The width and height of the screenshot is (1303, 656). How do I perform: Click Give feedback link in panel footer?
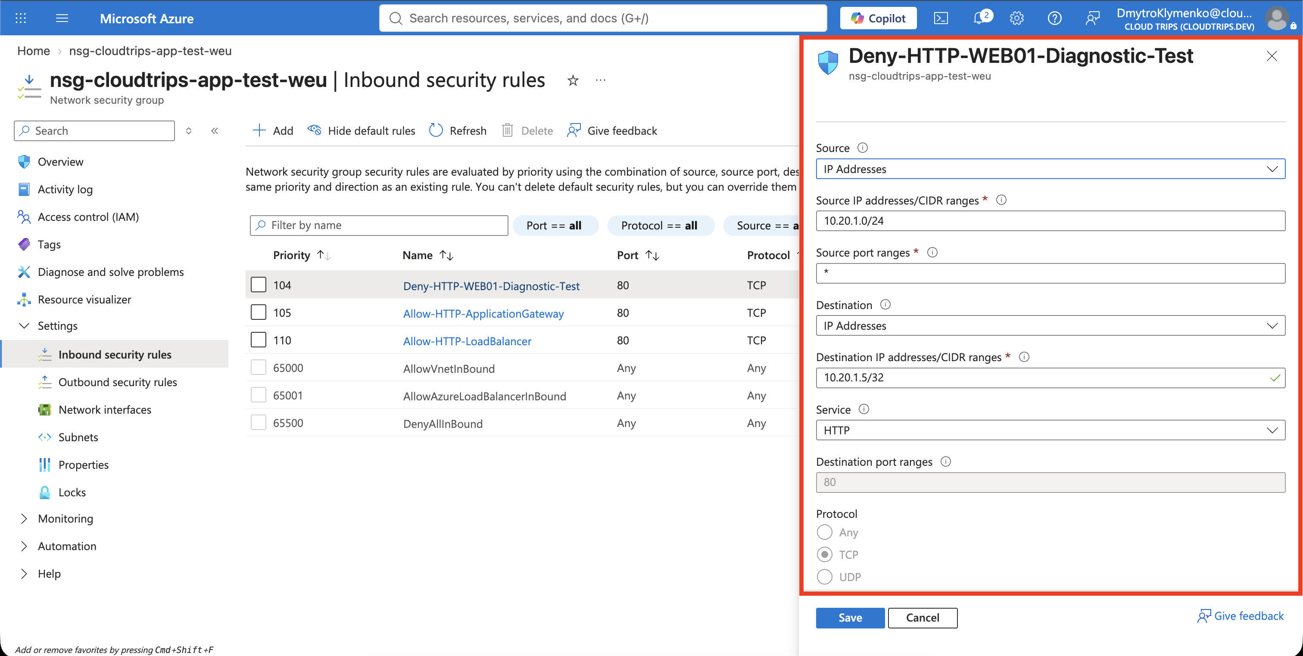pos(1240,616)
